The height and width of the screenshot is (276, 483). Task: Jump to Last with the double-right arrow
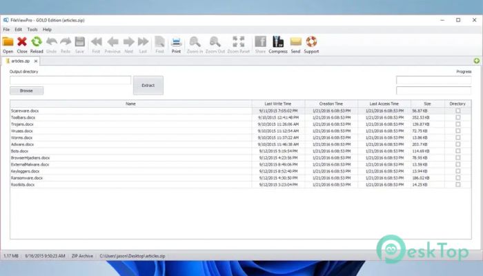(143, 41)
